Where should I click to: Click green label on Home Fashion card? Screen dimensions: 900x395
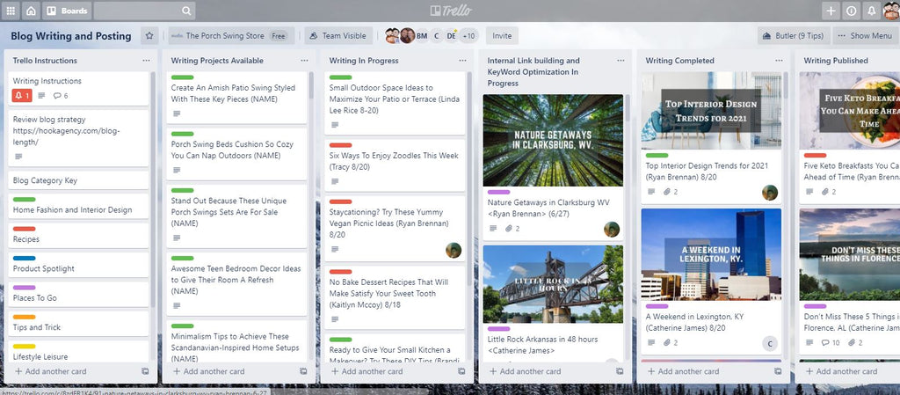click(x=24, y=200)
